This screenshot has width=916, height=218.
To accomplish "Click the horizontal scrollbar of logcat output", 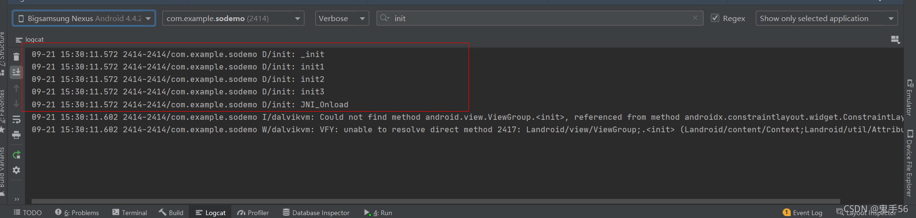I will (436, 201).
